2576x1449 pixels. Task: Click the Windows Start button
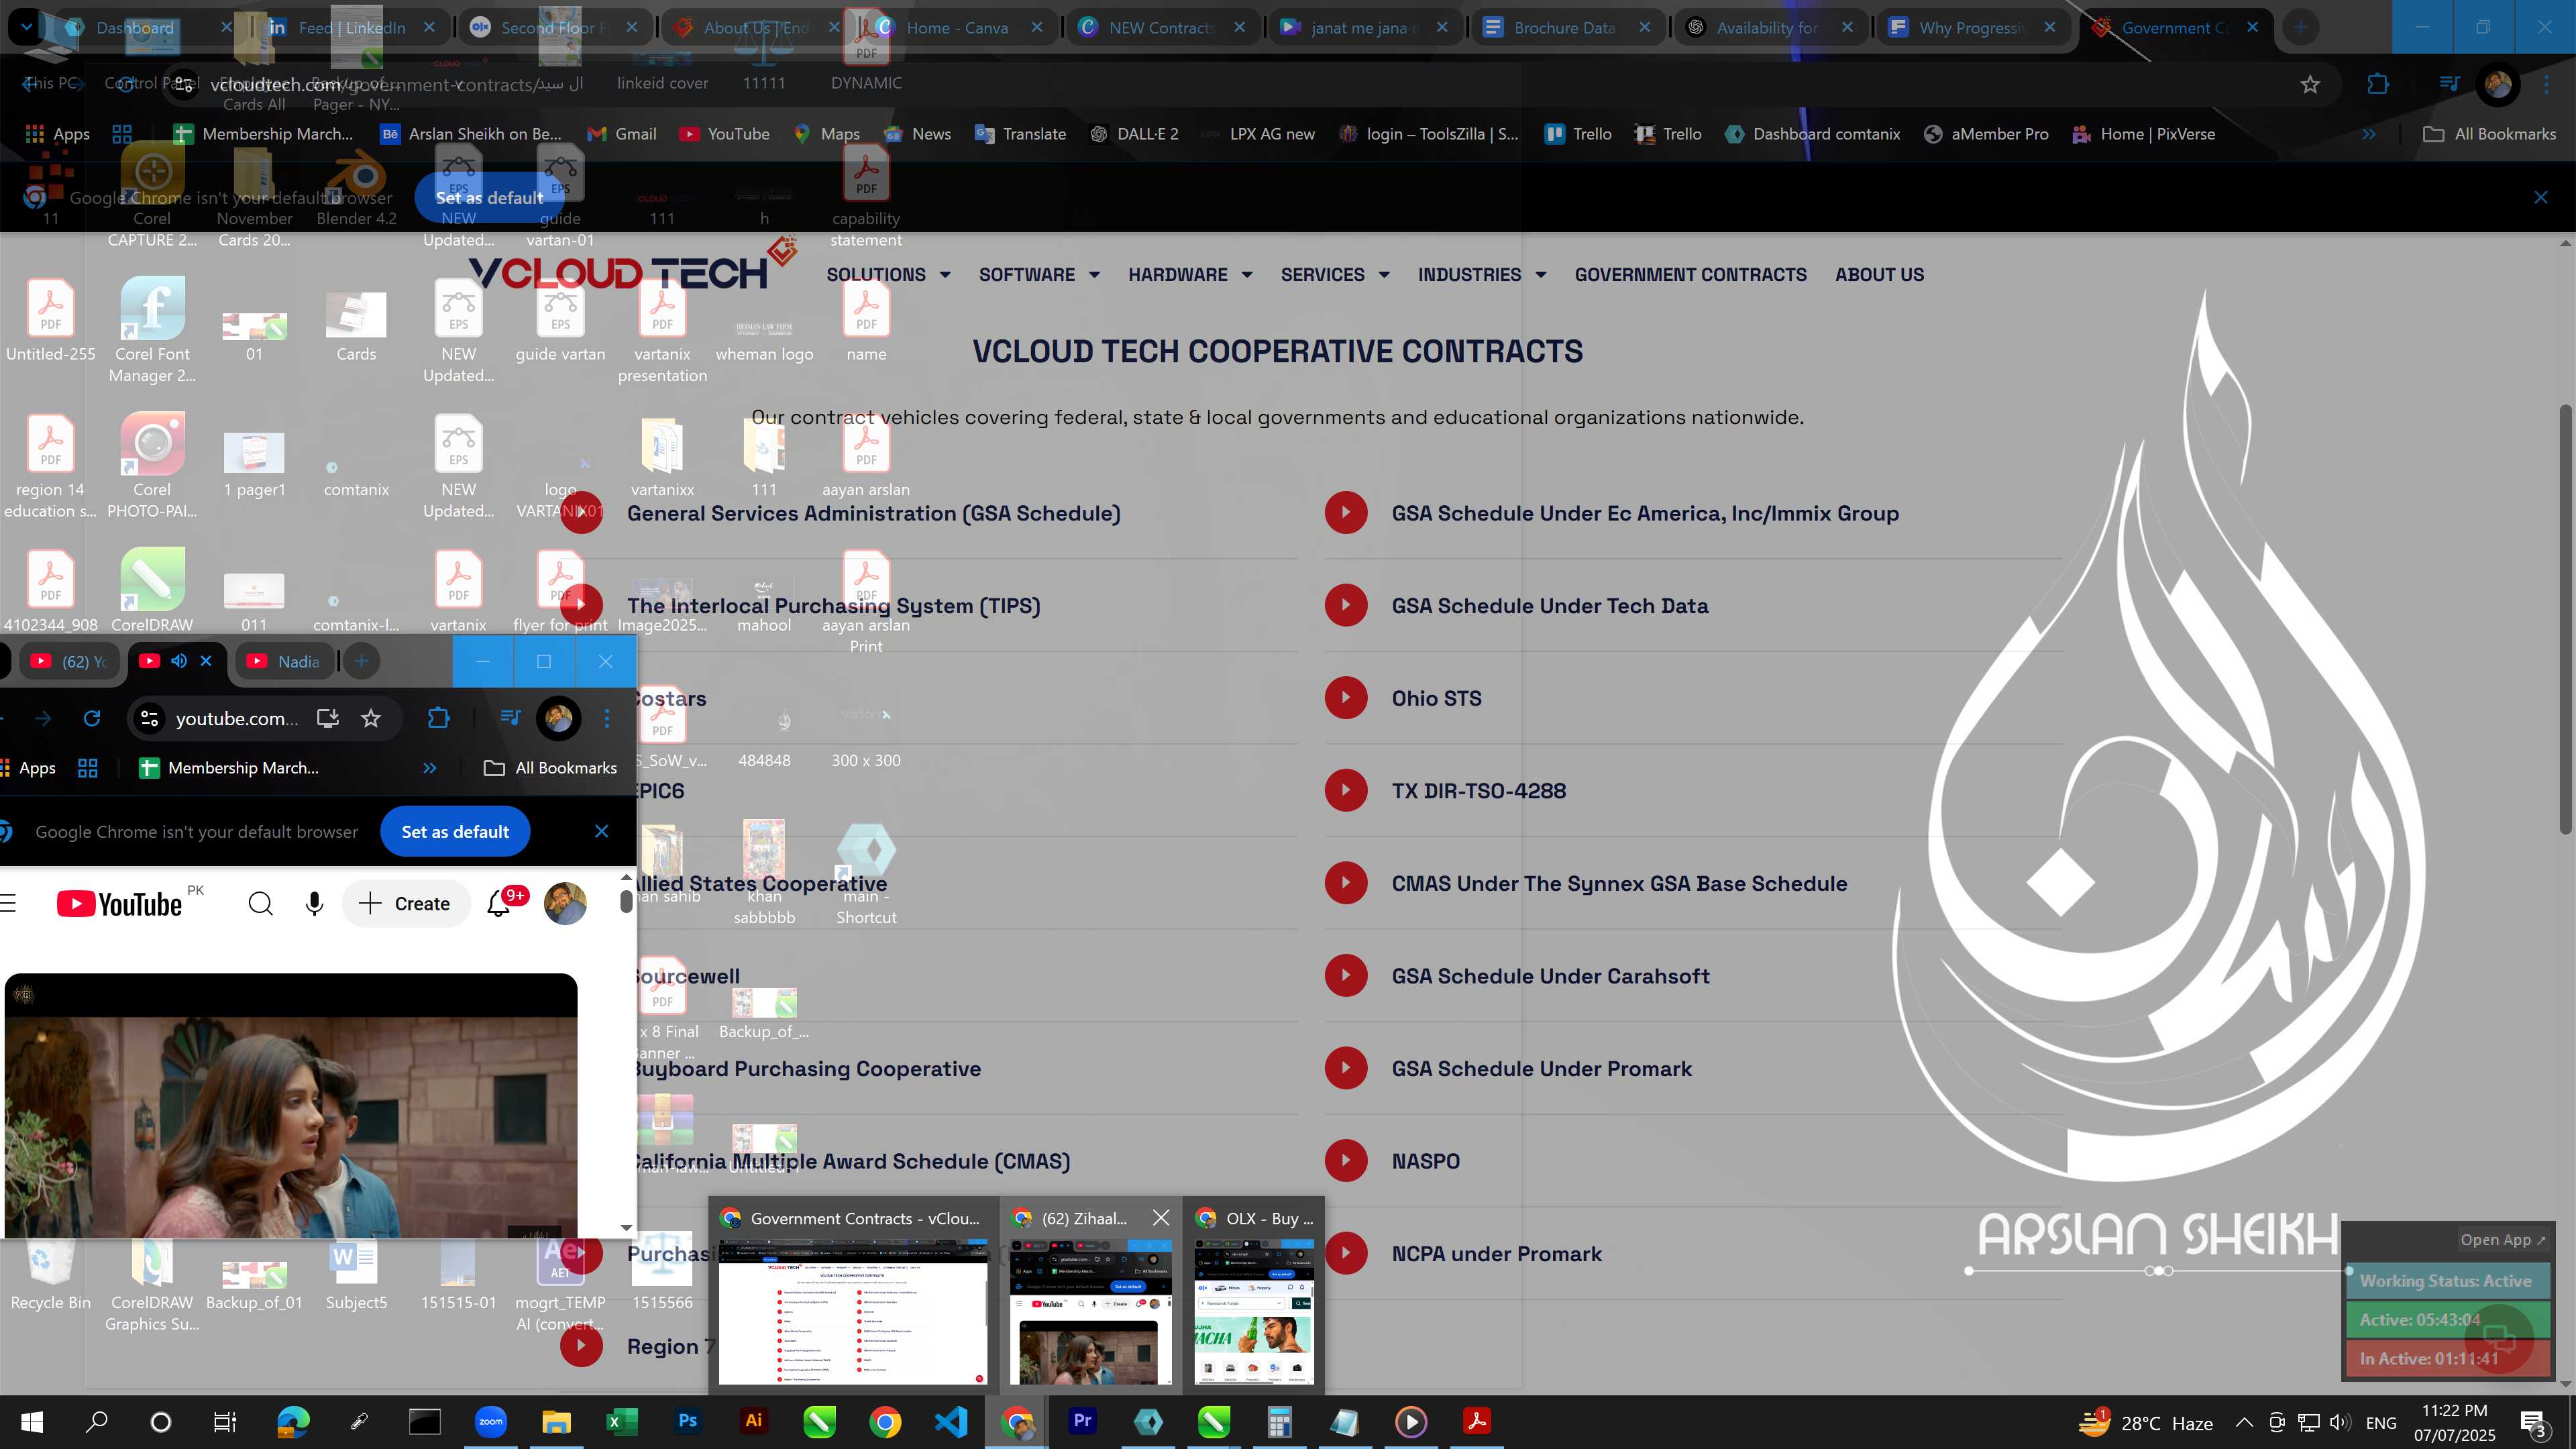click(32, 1422)
